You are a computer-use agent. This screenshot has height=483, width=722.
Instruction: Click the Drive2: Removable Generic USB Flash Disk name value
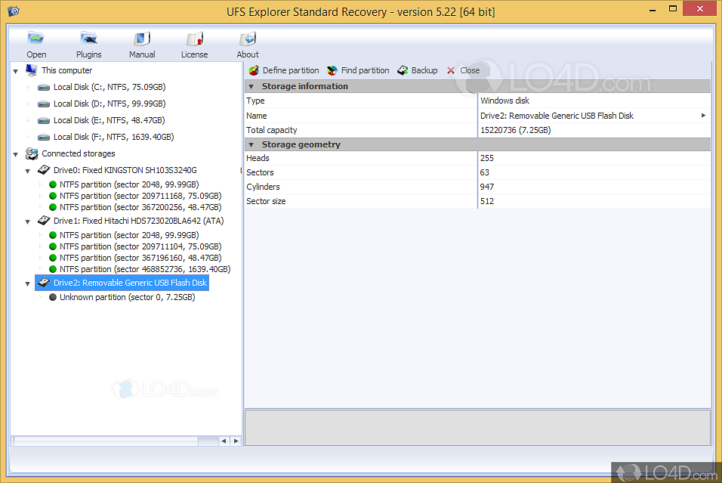(x=557, y=116)
